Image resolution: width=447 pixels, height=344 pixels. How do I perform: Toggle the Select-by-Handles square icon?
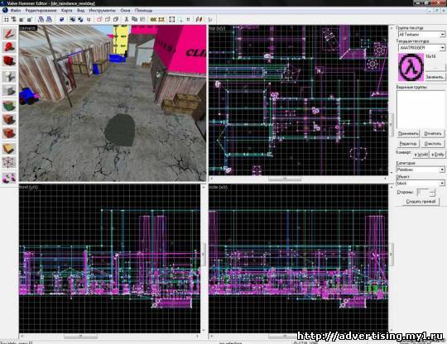[172, 19]
